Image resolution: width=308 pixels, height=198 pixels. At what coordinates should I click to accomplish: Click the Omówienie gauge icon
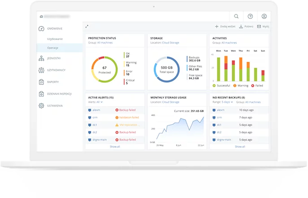pos(41,28)
